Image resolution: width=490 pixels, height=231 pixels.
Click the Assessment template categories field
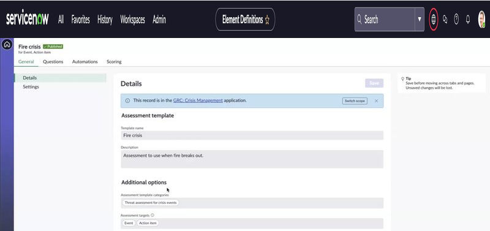pyautogui.click(x=252, y=203)
